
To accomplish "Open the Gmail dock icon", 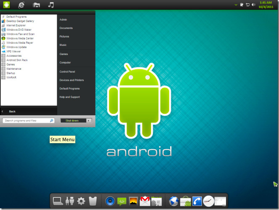I will click(x=145, y=201).
